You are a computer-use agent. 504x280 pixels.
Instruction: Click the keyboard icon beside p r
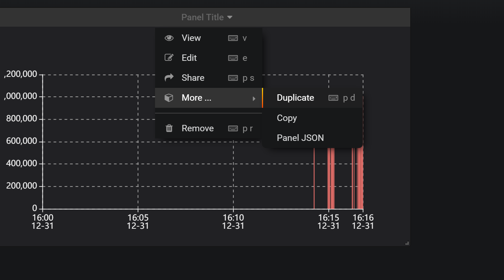point(233,128)
